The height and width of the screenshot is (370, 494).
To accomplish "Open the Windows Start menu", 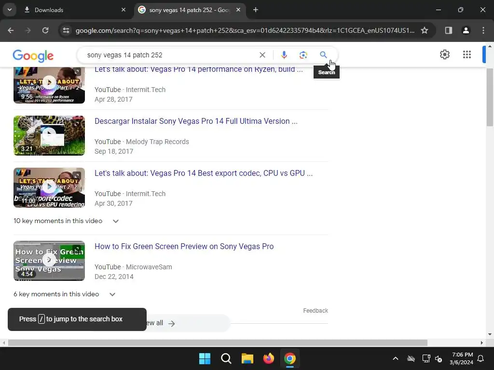I will (205, 358).
